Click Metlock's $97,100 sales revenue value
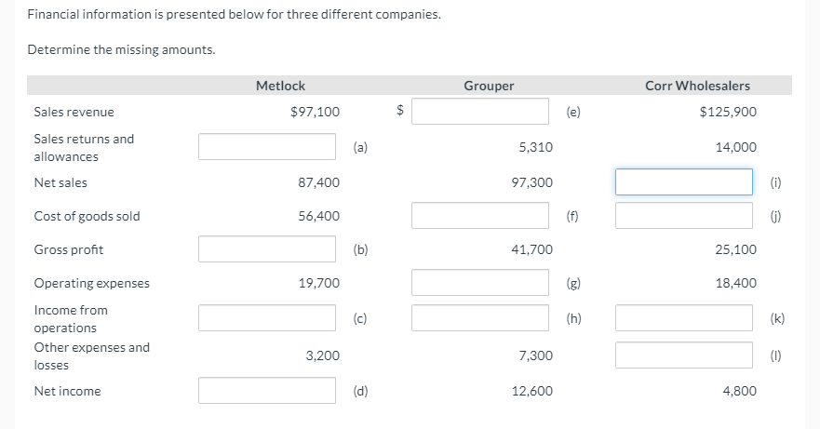 pos(315,112)
